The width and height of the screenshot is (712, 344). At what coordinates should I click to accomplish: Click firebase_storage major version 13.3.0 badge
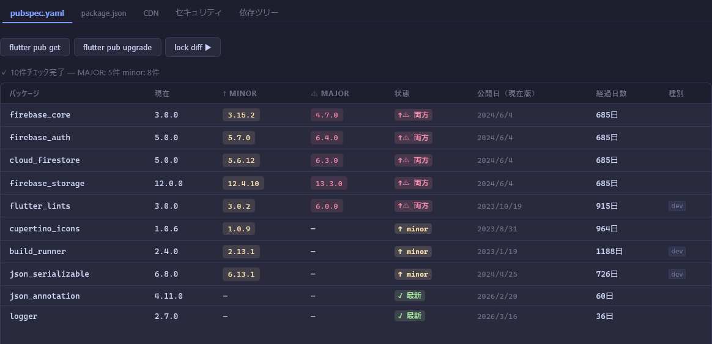pyautogui.click(x=329, y=183)
